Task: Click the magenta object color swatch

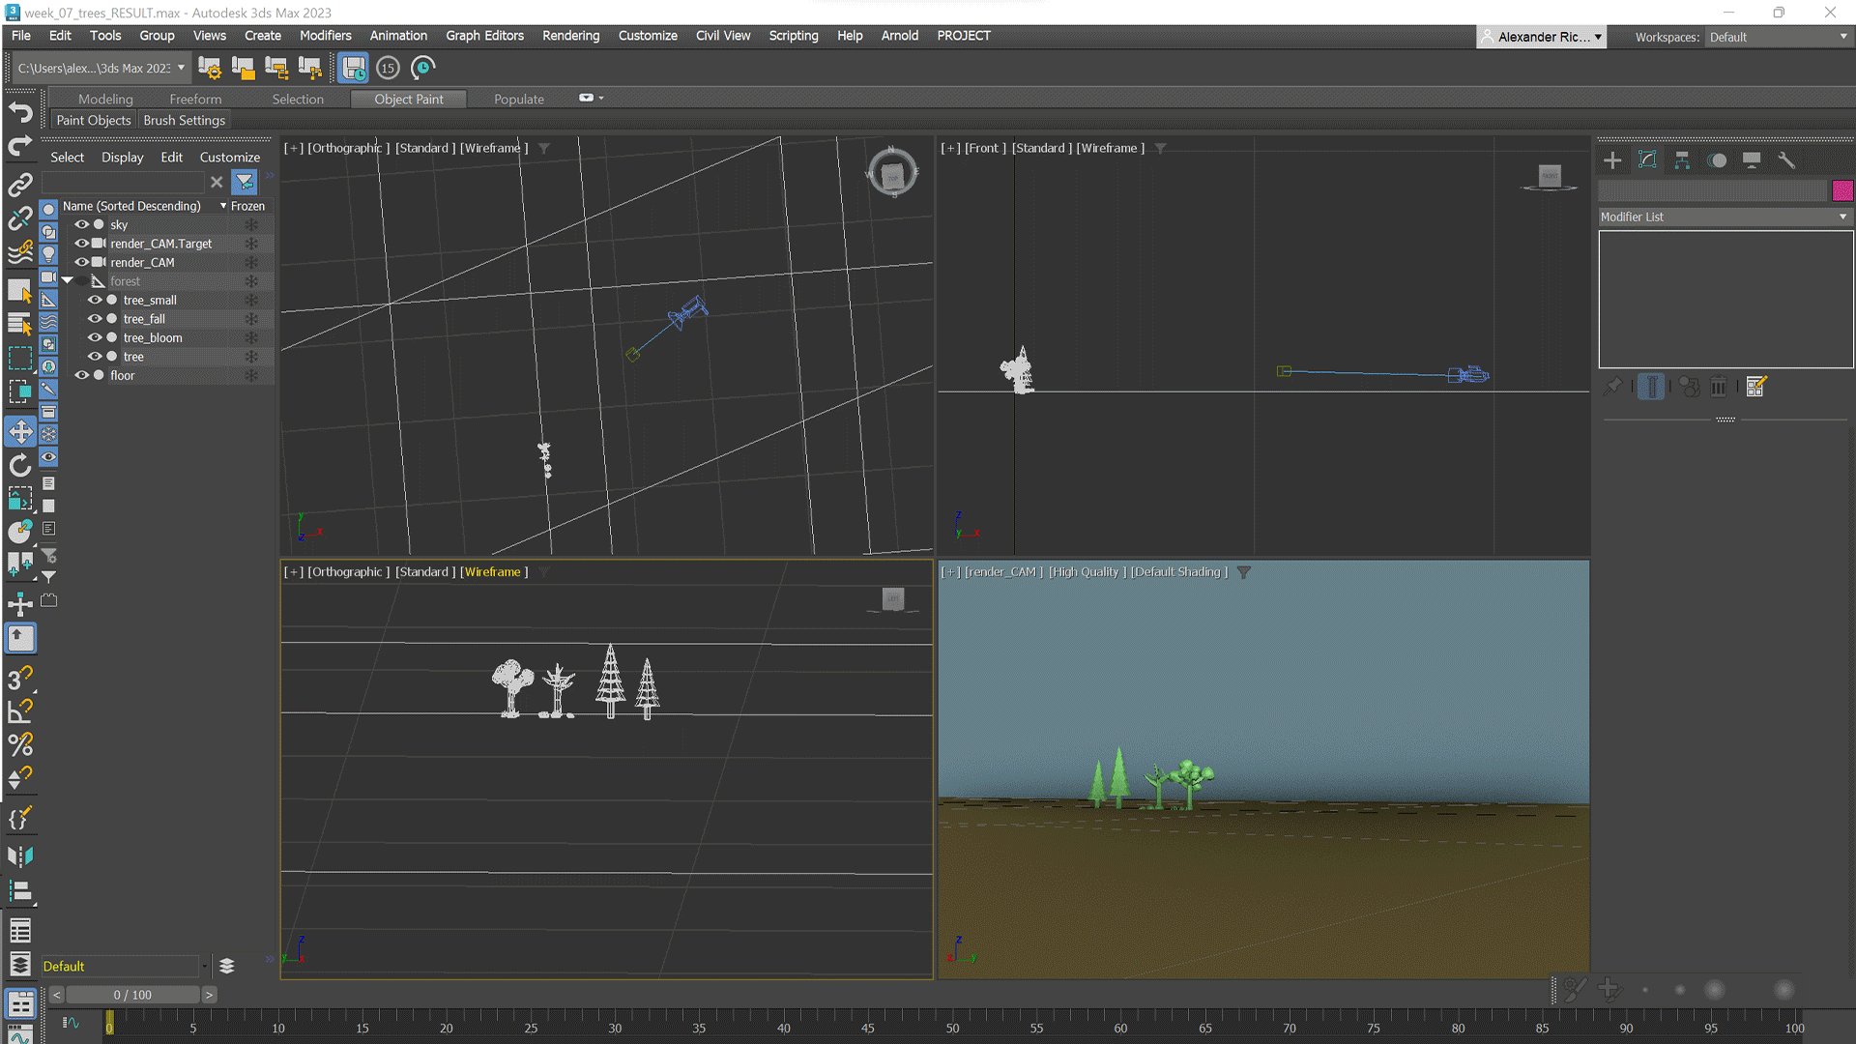Action: coord(1842,190)
